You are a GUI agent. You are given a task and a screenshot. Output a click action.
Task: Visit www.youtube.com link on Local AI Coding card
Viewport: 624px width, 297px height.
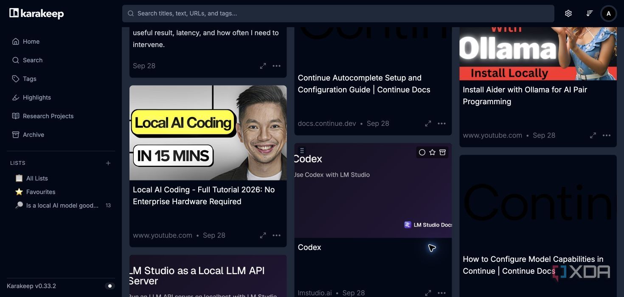coord(163,236)
